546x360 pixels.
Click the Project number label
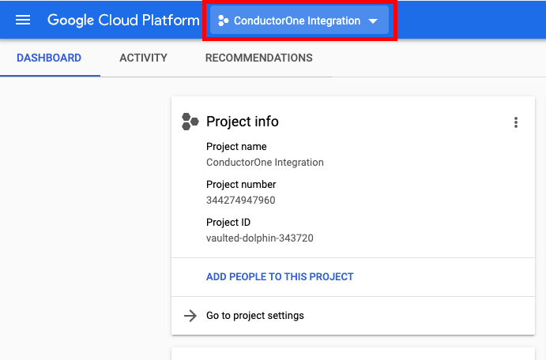tap(241, 185)
